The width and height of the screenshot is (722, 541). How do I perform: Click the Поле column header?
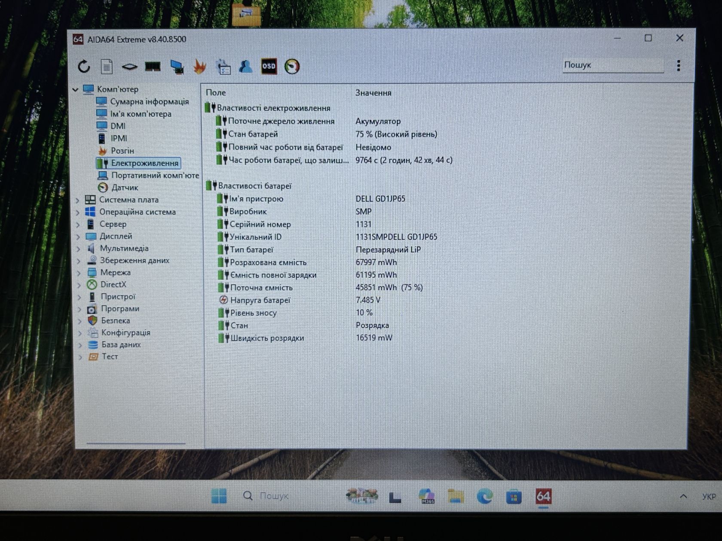click(216, 93)
